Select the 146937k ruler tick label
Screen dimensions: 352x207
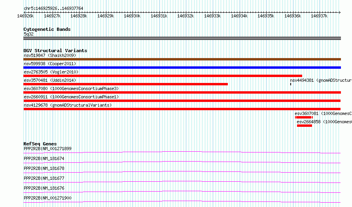pos(319,16)
